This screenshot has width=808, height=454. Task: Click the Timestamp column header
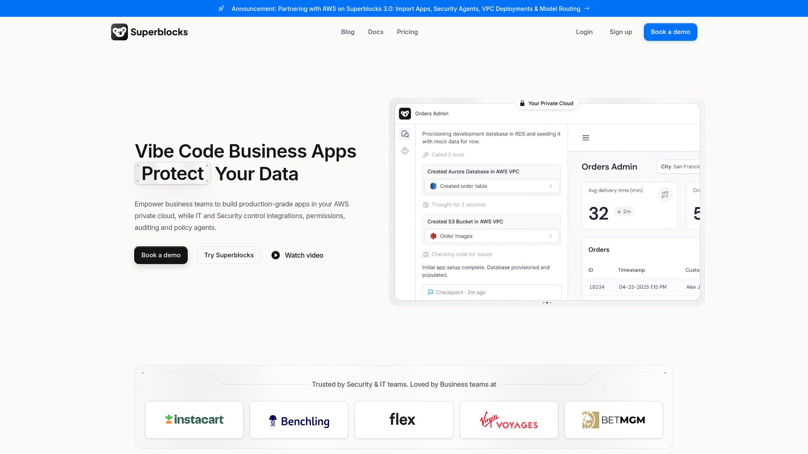point(631,270)
